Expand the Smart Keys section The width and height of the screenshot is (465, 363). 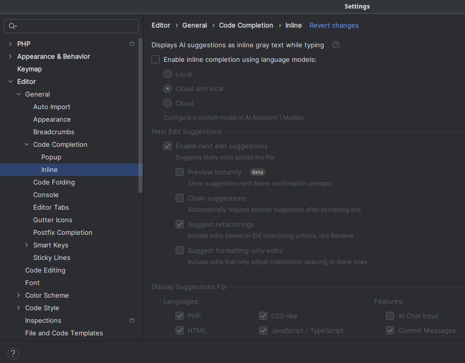pos(27,245)
